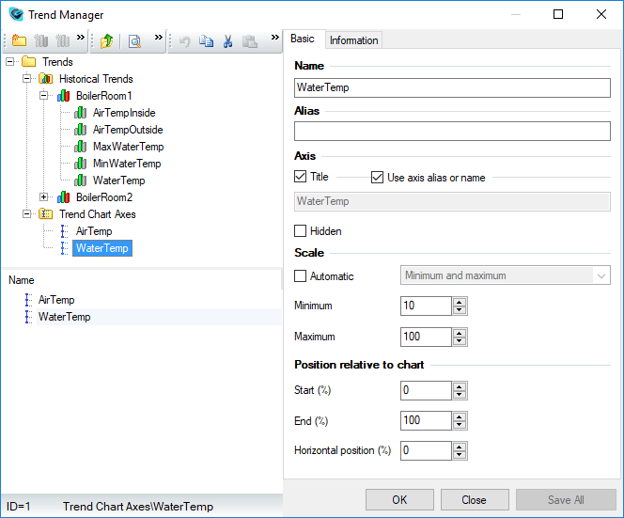
Task: Click the Close button
Action: point(474,500)
